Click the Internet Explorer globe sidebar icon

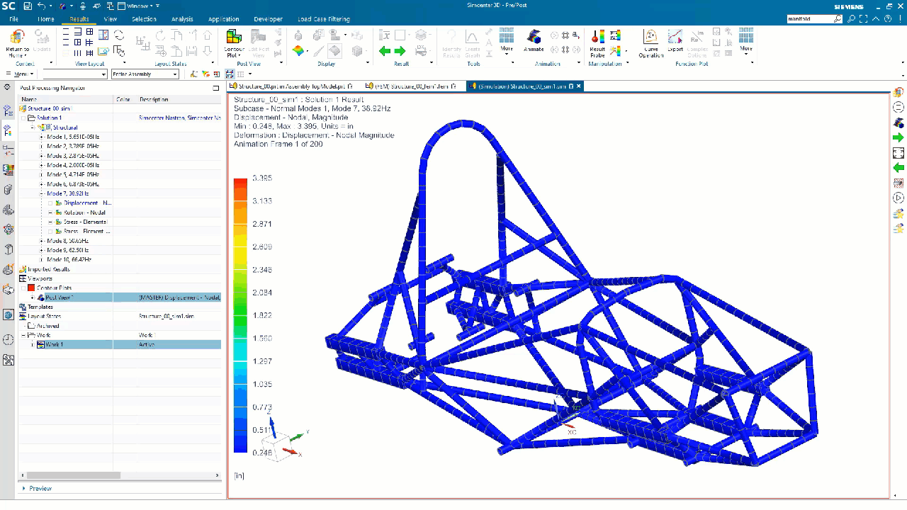point(9,314)
